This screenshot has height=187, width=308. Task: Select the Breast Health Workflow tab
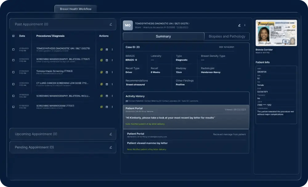point(75,9)
